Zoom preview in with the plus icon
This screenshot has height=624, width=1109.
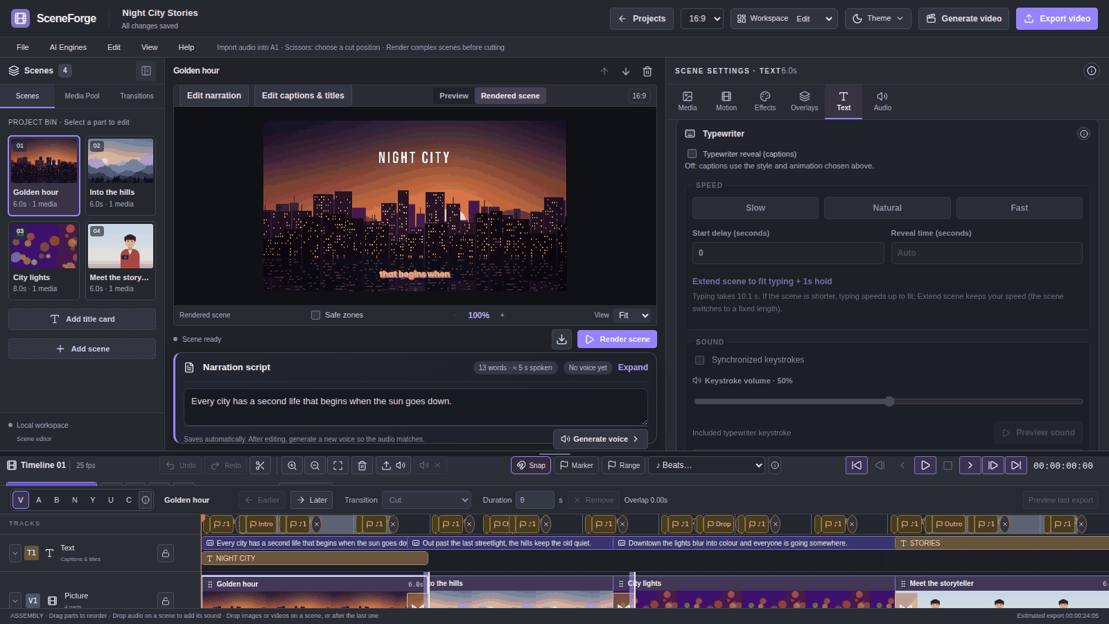(x=503, y=315)
